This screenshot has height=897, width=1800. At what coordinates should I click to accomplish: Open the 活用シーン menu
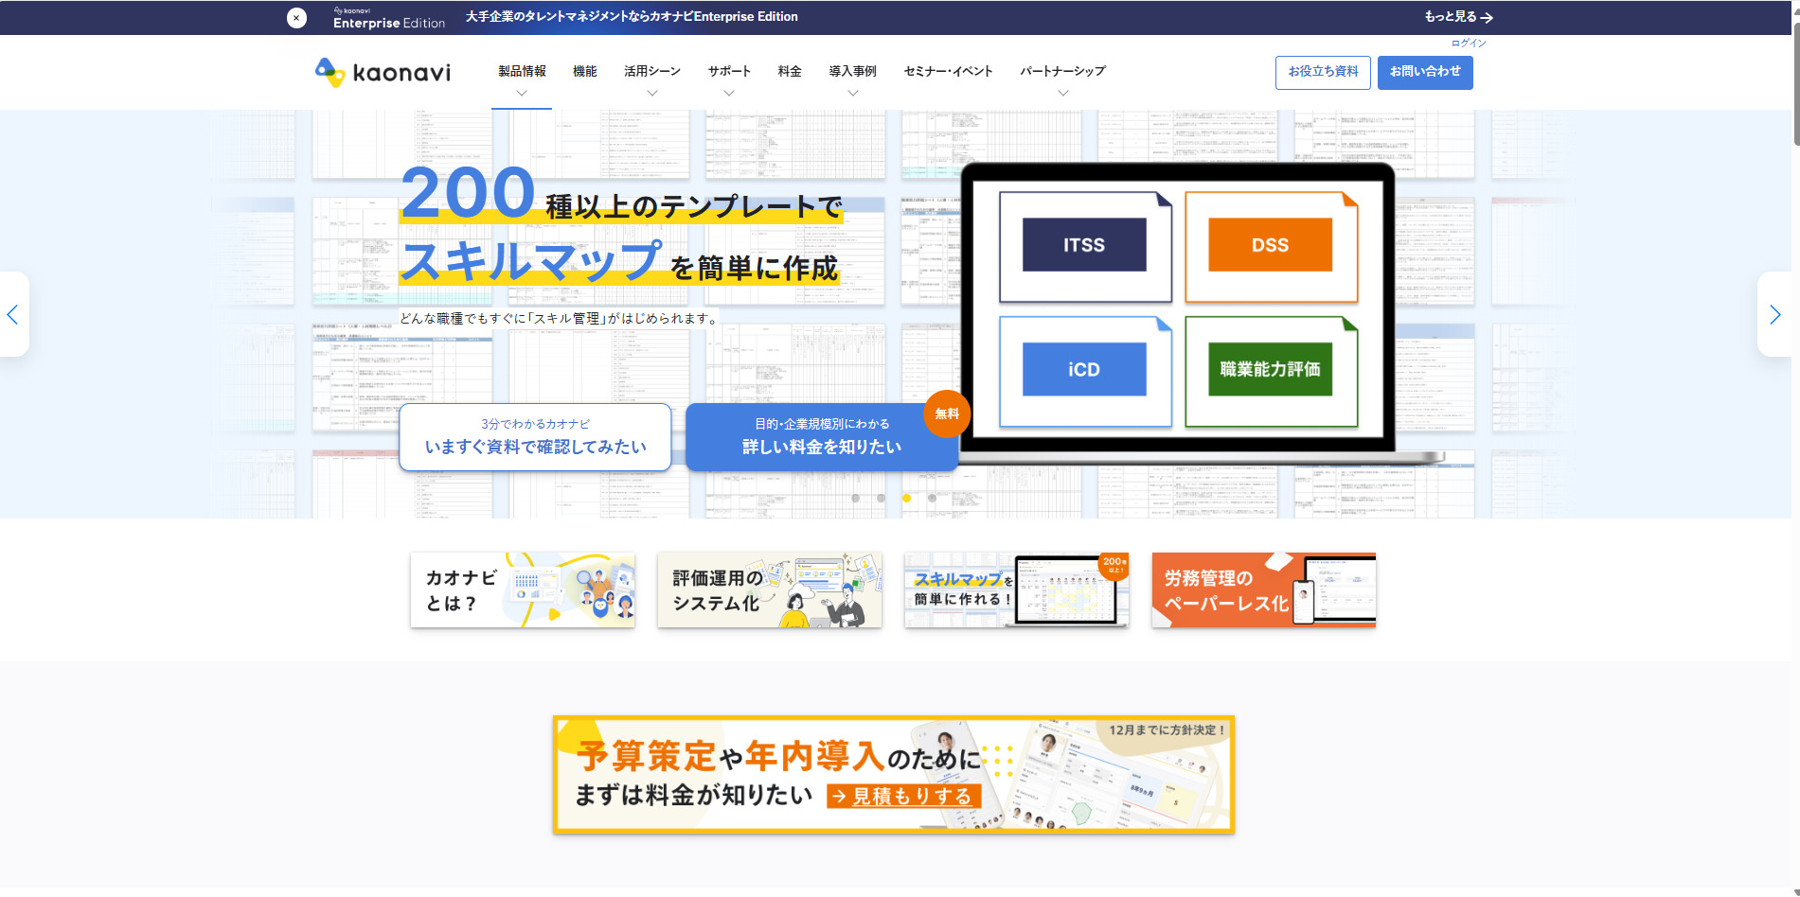[652, 71]
